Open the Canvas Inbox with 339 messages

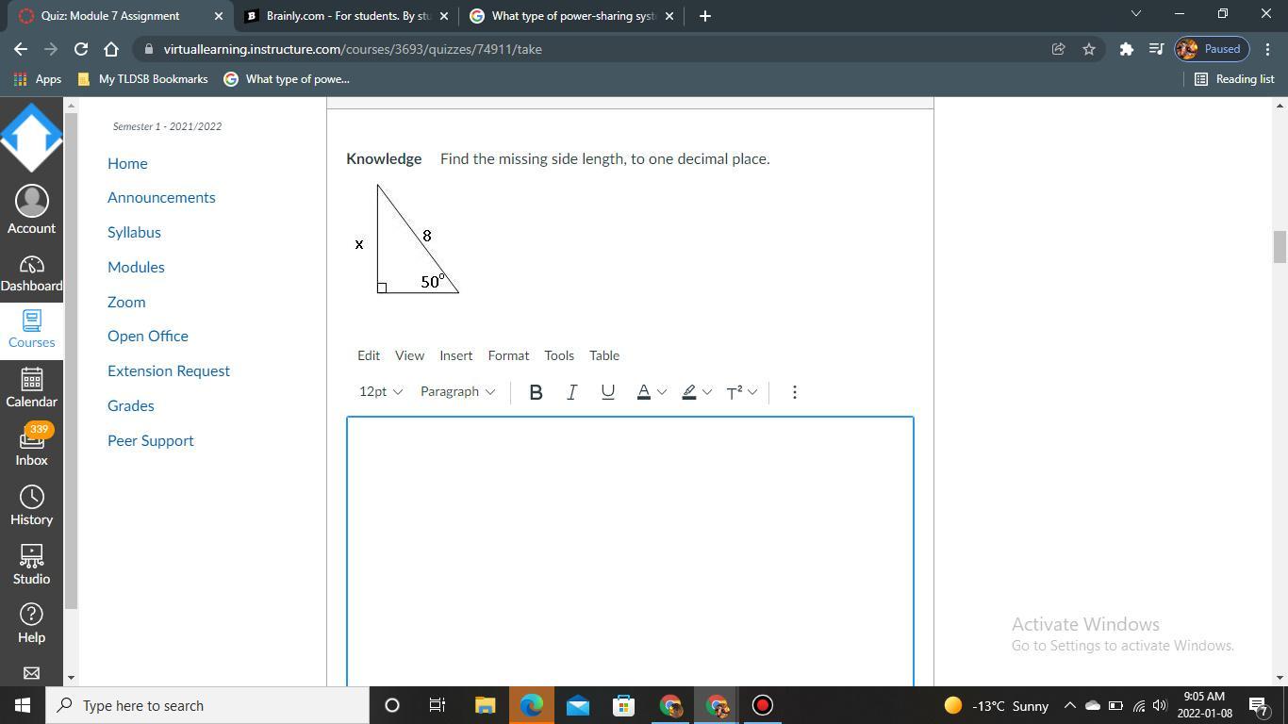(31, 445)
